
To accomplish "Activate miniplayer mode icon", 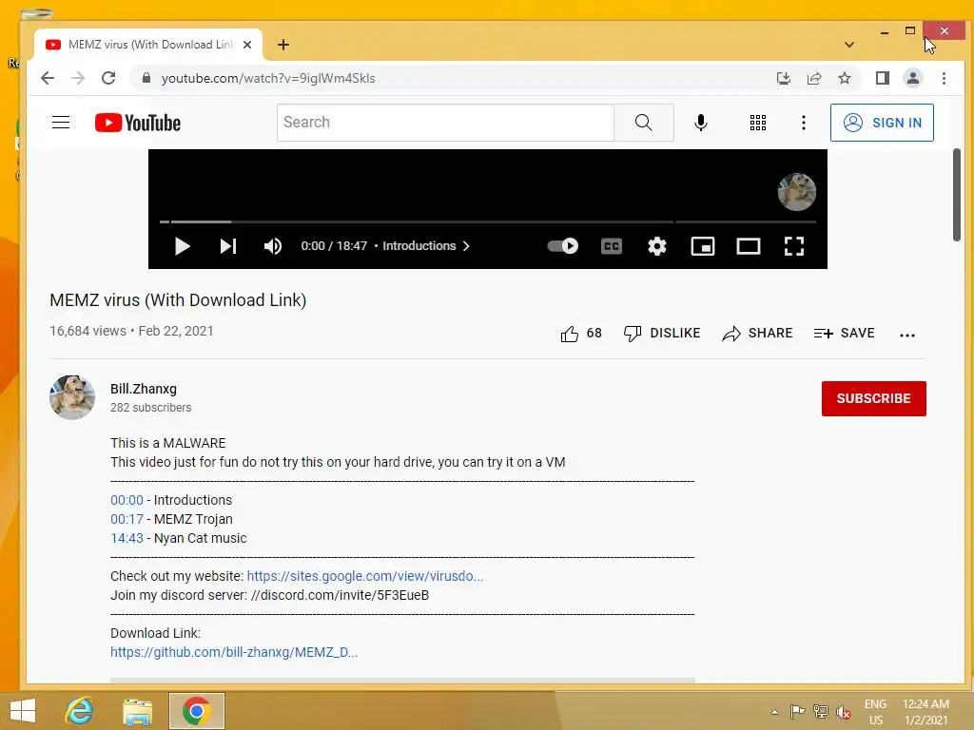I will (703, 246).
